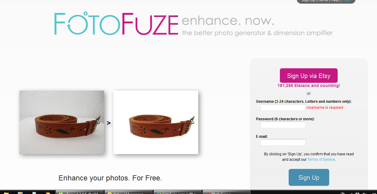Open Login from the top navigation
Viewport: 377px width, 194px height.
click(346, 1)
